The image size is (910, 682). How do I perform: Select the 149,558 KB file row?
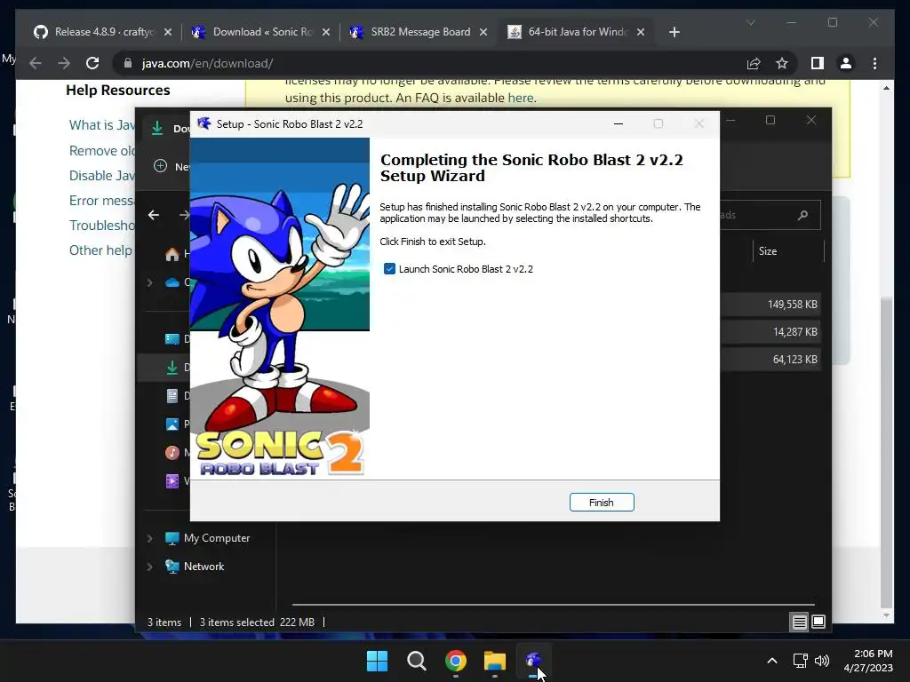770,305
